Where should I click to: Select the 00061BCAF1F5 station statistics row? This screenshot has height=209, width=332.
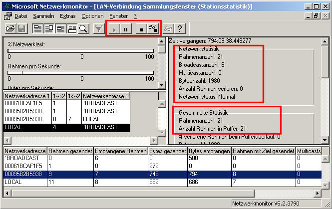(x=163, y=166)
